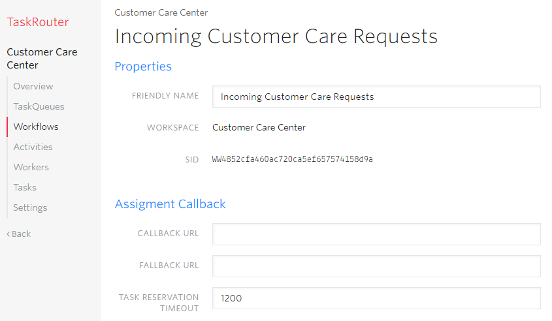Go to TaskQueues in sidebar

pyautogui.click(x=39, y=106)
